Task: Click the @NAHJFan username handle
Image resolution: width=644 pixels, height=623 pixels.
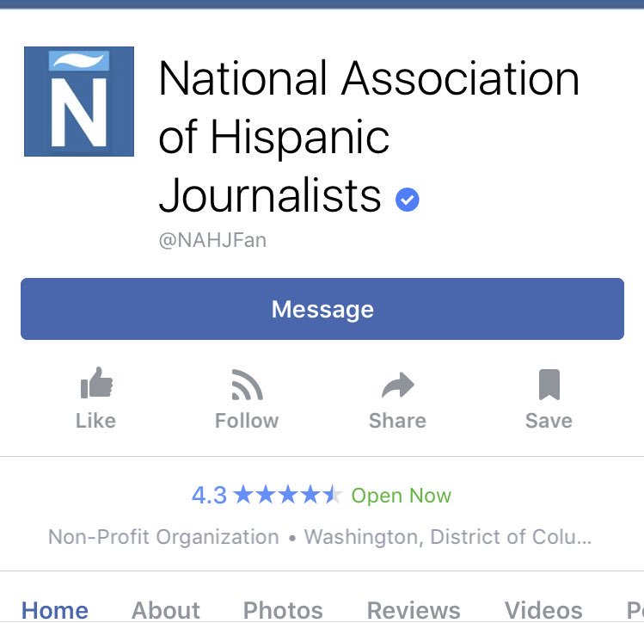Action: 212,240
